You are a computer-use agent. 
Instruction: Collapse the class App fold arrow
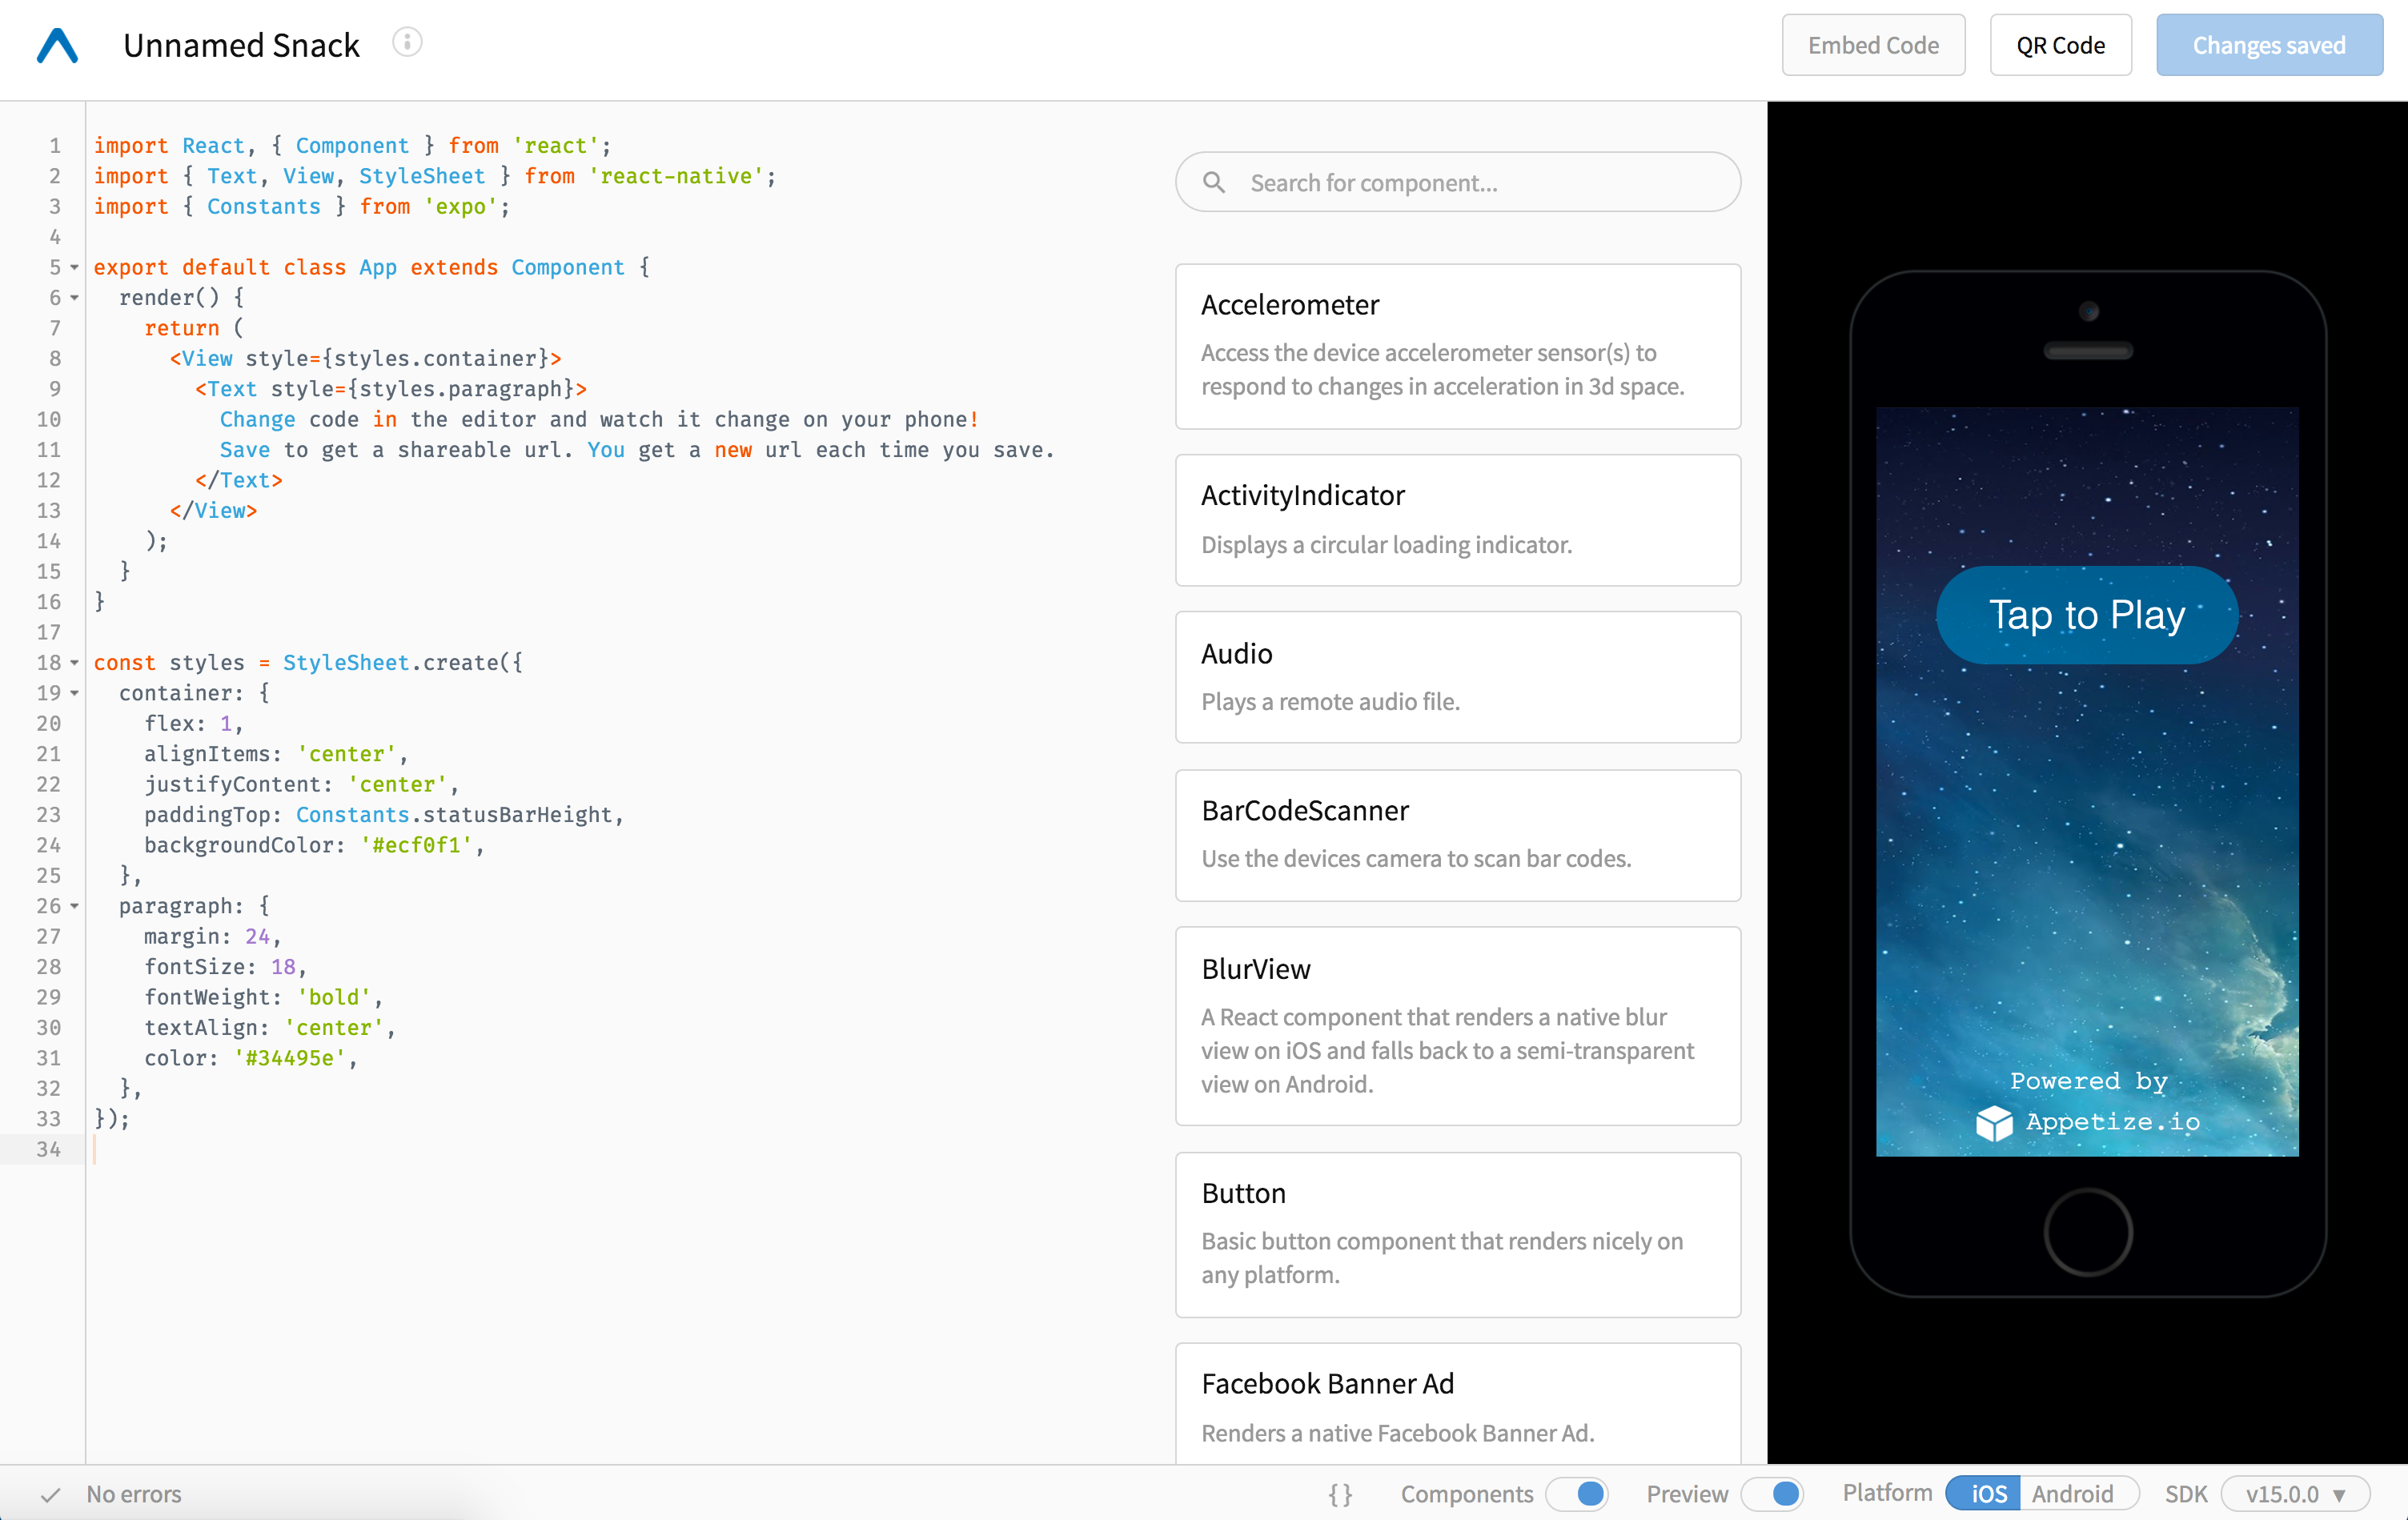[74, 267]
